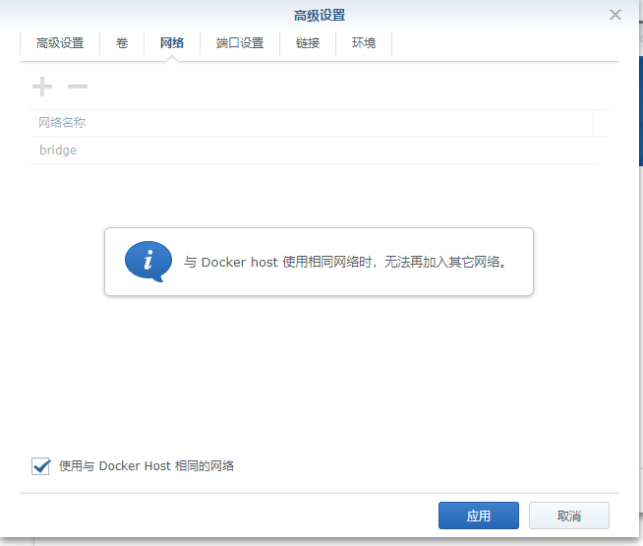Click the plus icon to add network
This screenshot has width=643, height=546.
tap(42, 87)
